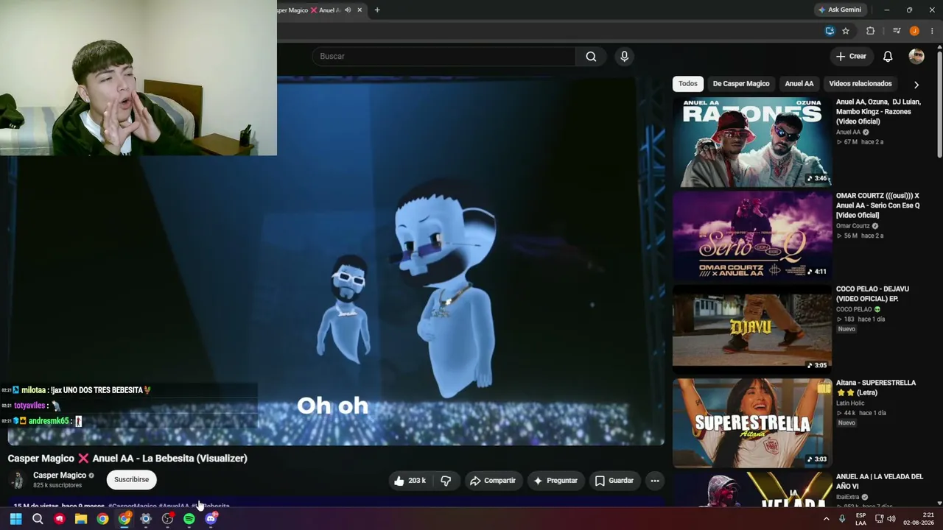Click the Preguntar button

(555, 481)
